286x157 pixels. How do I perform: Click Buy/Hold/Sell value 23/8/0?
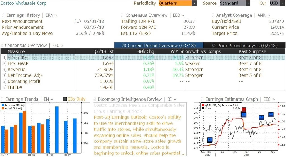(277, 21)
